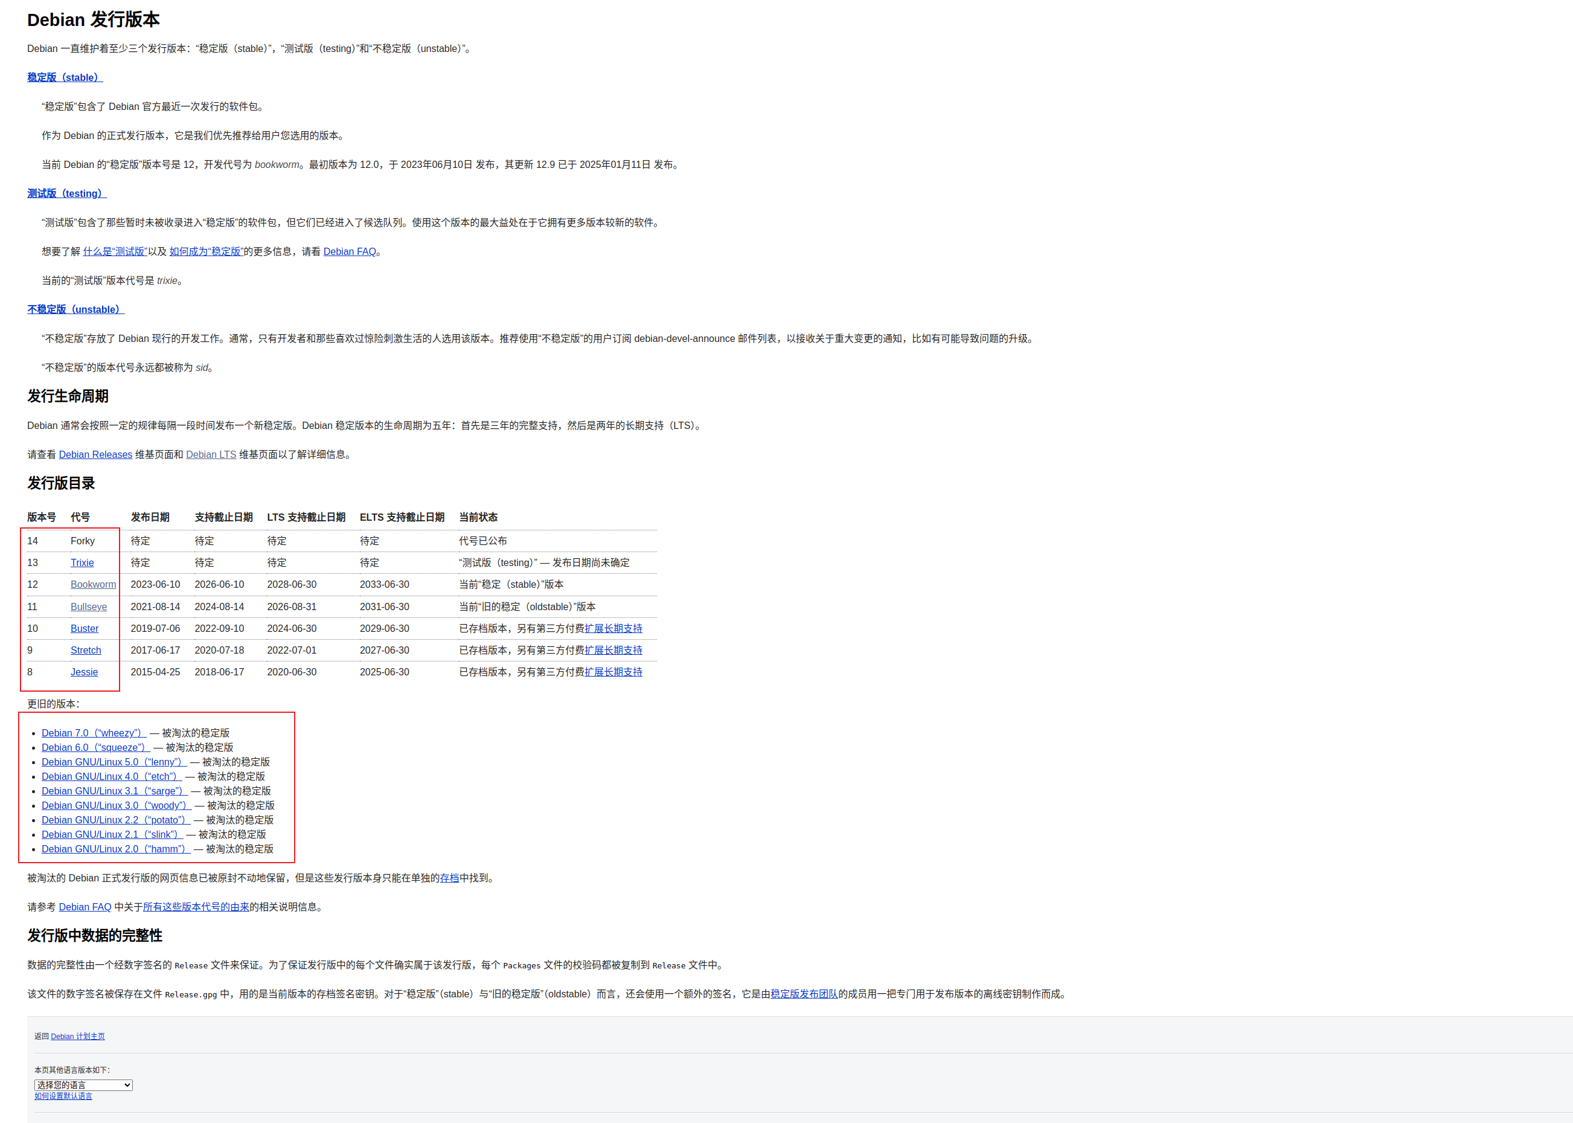Click the 如何成为"稳定版" link
Image resolution: width=1573 pixels, height=1123 pixels.
point(207,252)
